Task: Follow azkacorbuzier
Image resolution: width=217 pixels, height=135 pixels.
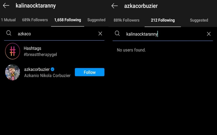Action: coord(90,72)
